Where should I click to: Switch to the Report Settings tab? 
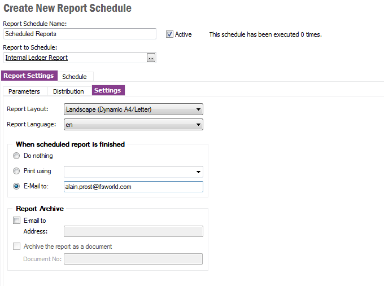click(x=28, y=76)
